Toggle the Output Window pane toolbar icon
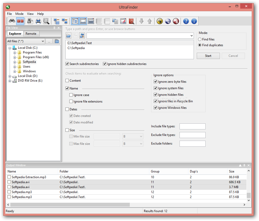Image resolution: width=259 pixels, height=221 pixels. [83, 21]
